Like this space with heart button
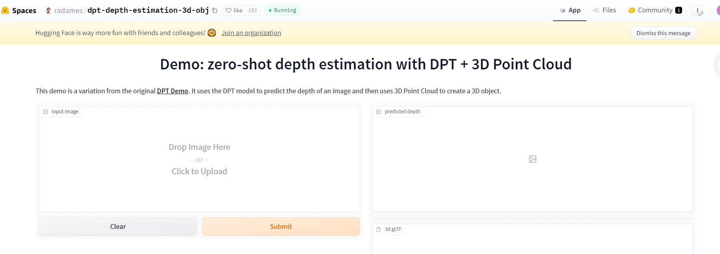 [234, 10]
